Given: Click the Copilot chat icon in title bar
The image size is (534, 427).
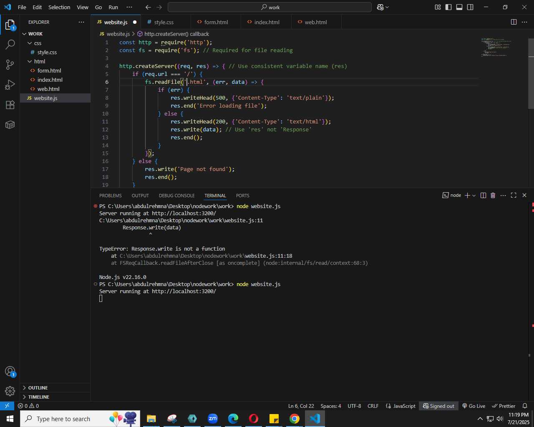Looking at the screenshot, I should [380, 7].
